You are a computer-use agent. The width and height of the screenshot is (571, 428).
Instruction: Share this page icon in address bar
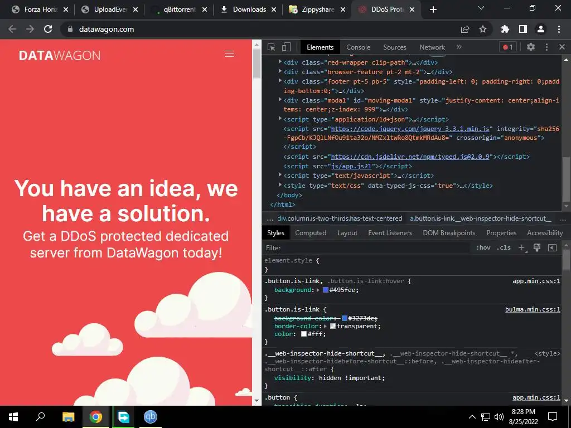coord(465,29)
